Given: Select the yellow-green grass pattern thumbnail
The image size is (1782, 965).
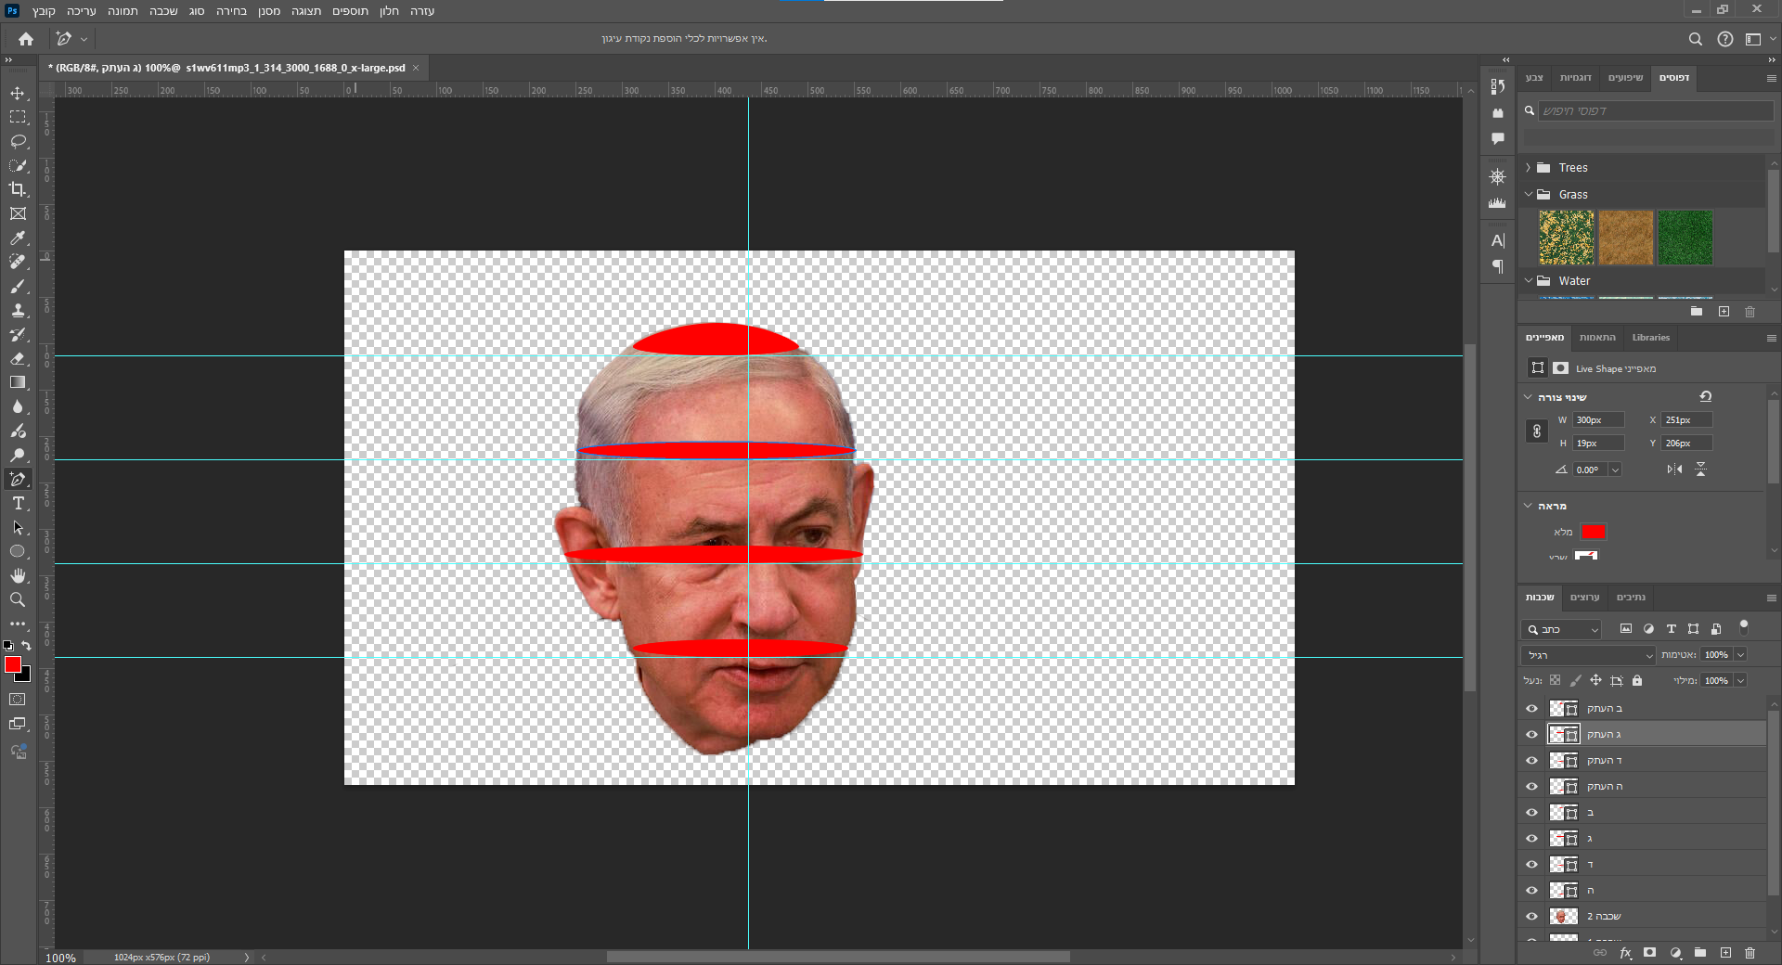Looking at the screenshot, I should (x=1567, y=238).
